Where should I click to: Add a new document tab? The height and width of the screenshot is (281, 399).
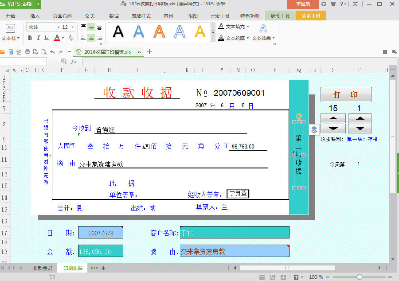tap(149, 52)
